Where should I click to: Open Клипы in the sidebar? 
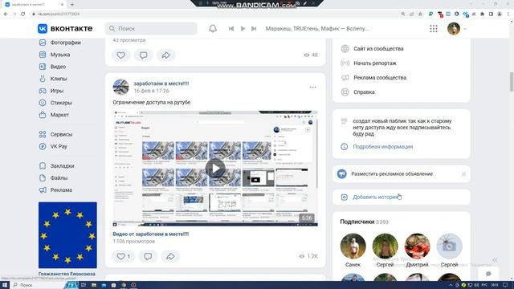[x=54, y=79]
